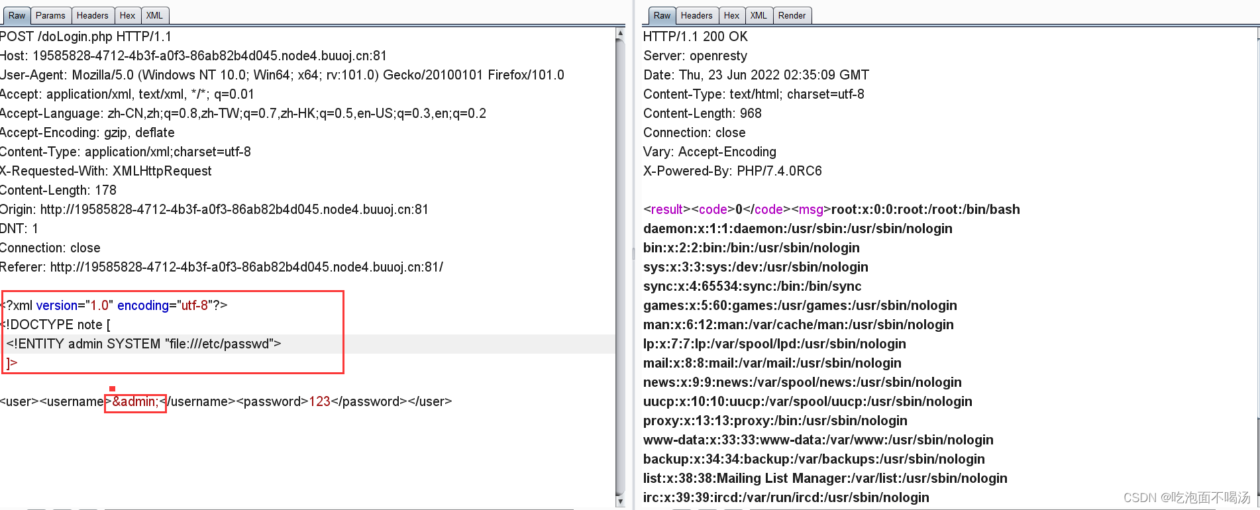The height and width of the screenshot is (510, 1260).
Task: Click the DNT: 1 header line
Action: coord(19,229)
